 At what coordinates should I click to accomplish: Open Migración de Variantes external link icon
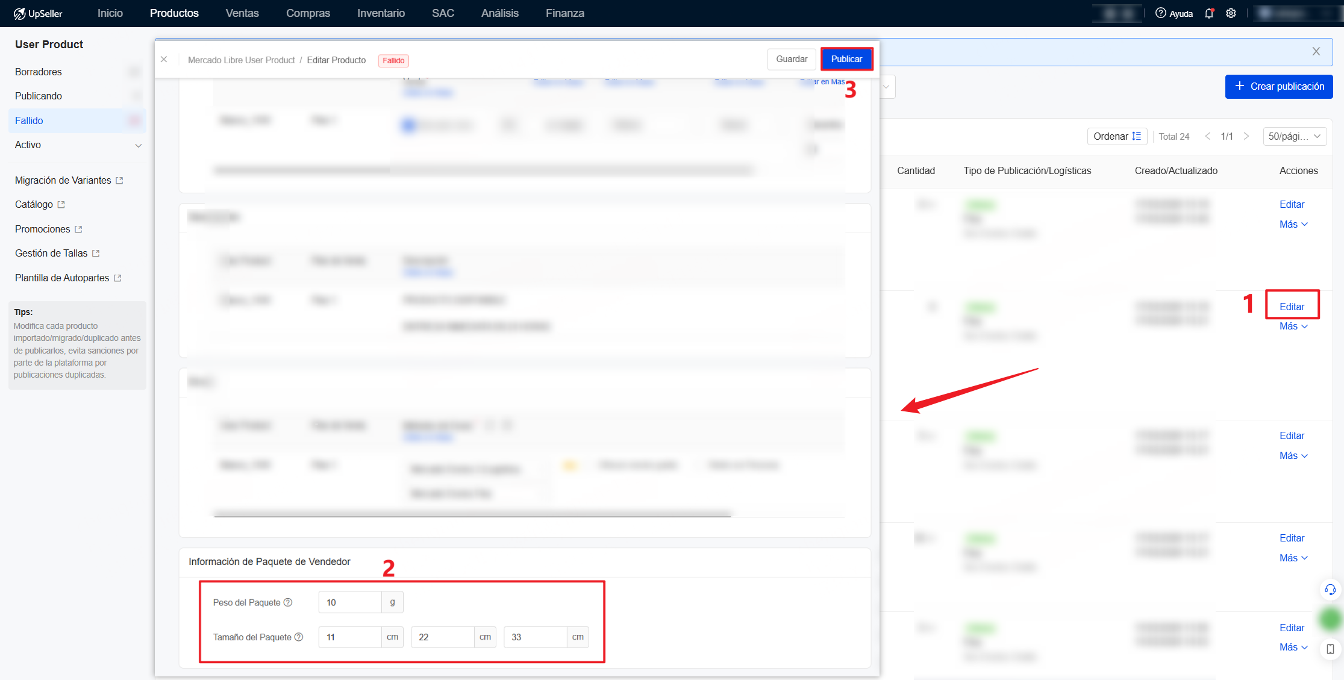[x=119, y=181]
